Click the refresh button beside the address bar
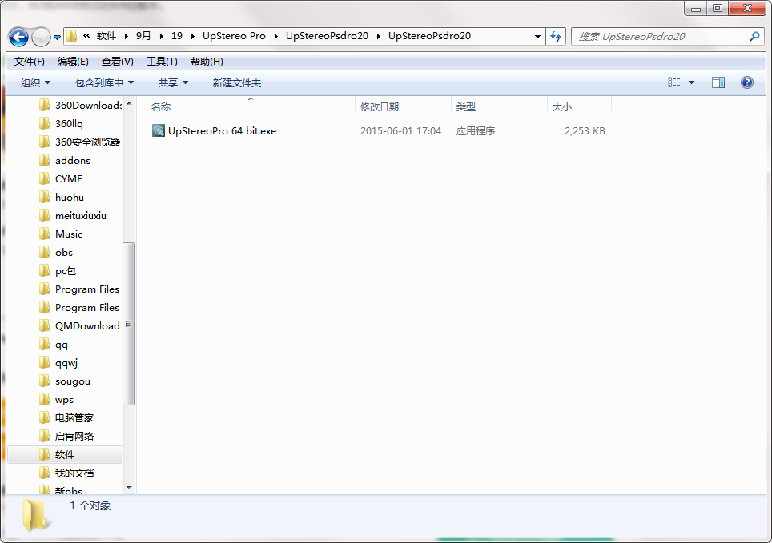The width and height of the screenshot is (772, 543). click(556, 37)
